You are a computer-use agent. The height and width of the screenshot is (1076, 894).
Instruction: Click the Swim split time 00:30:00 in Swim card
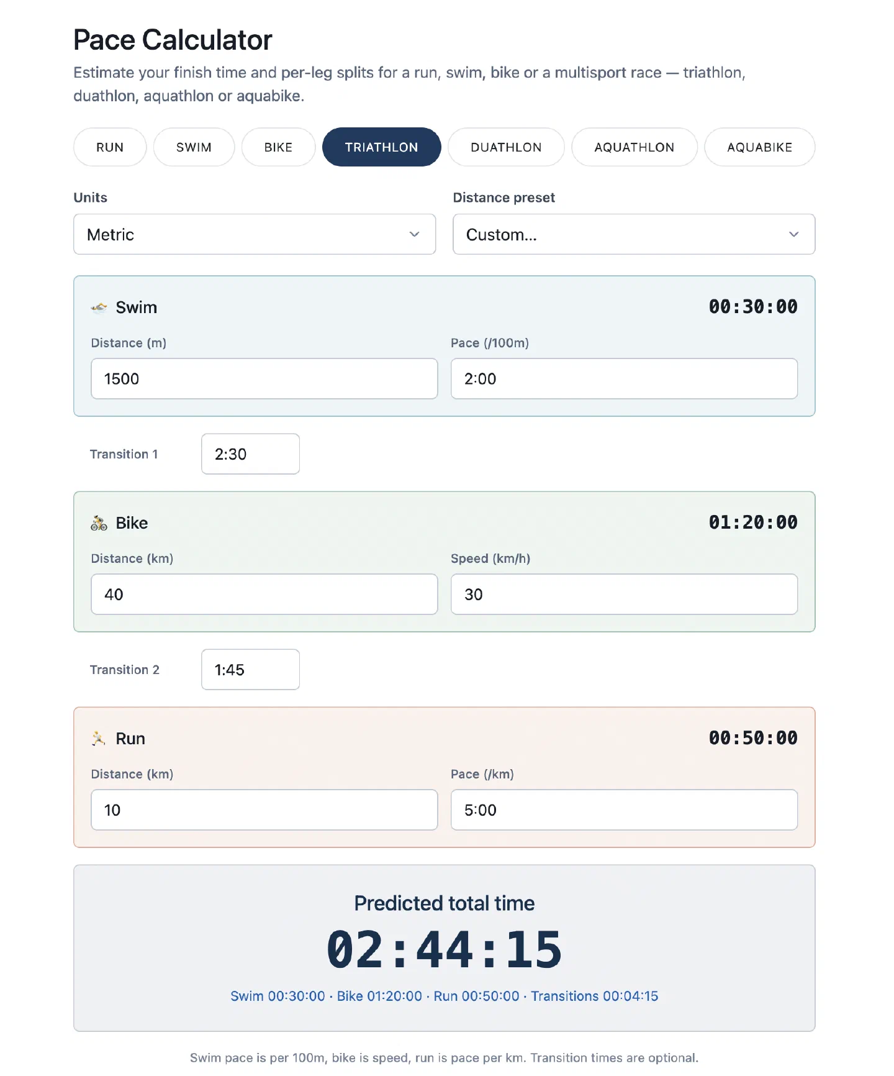point(753,307)
